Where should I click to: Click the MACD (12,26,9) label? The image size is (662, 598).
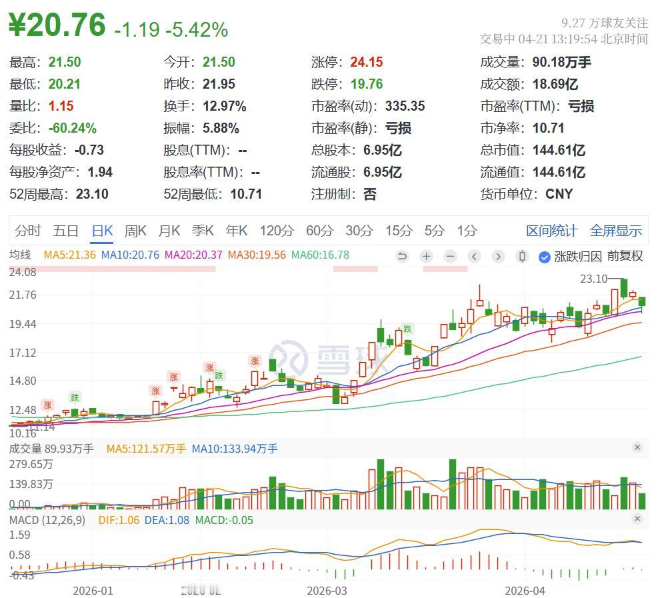47,520
